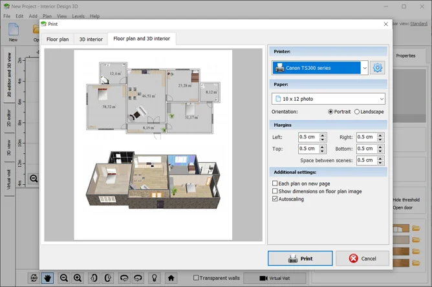The height and width of the screenshot is (287, 432).
Task: Toggle the light bulb lighting icon
Action: tap(155, 278)
